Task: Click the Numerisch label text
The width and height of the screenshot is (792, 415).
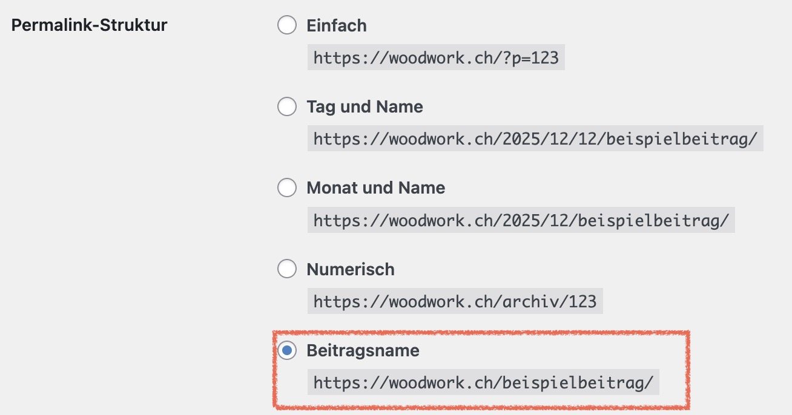Action: pos(351,269)
